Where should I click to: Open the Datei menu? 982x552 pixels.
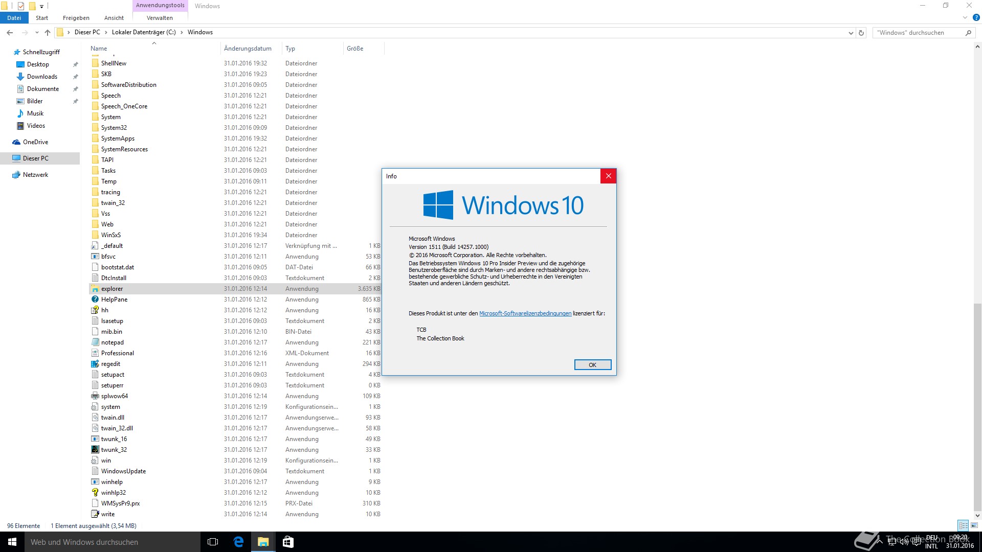click(x=14, y=18)
